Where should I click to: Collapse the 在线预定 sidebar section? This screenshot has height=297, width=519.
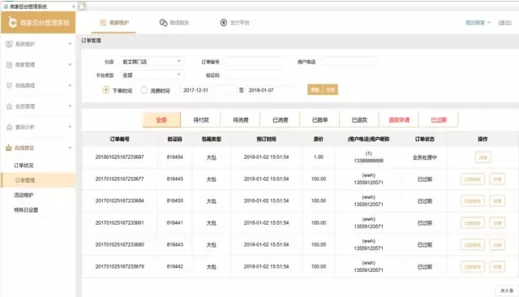tap(70, 148)
